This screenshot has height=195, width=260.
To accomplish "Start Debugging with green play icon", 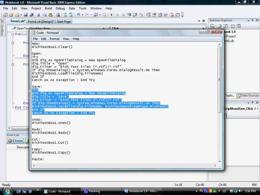I will [x=112, y=15].
